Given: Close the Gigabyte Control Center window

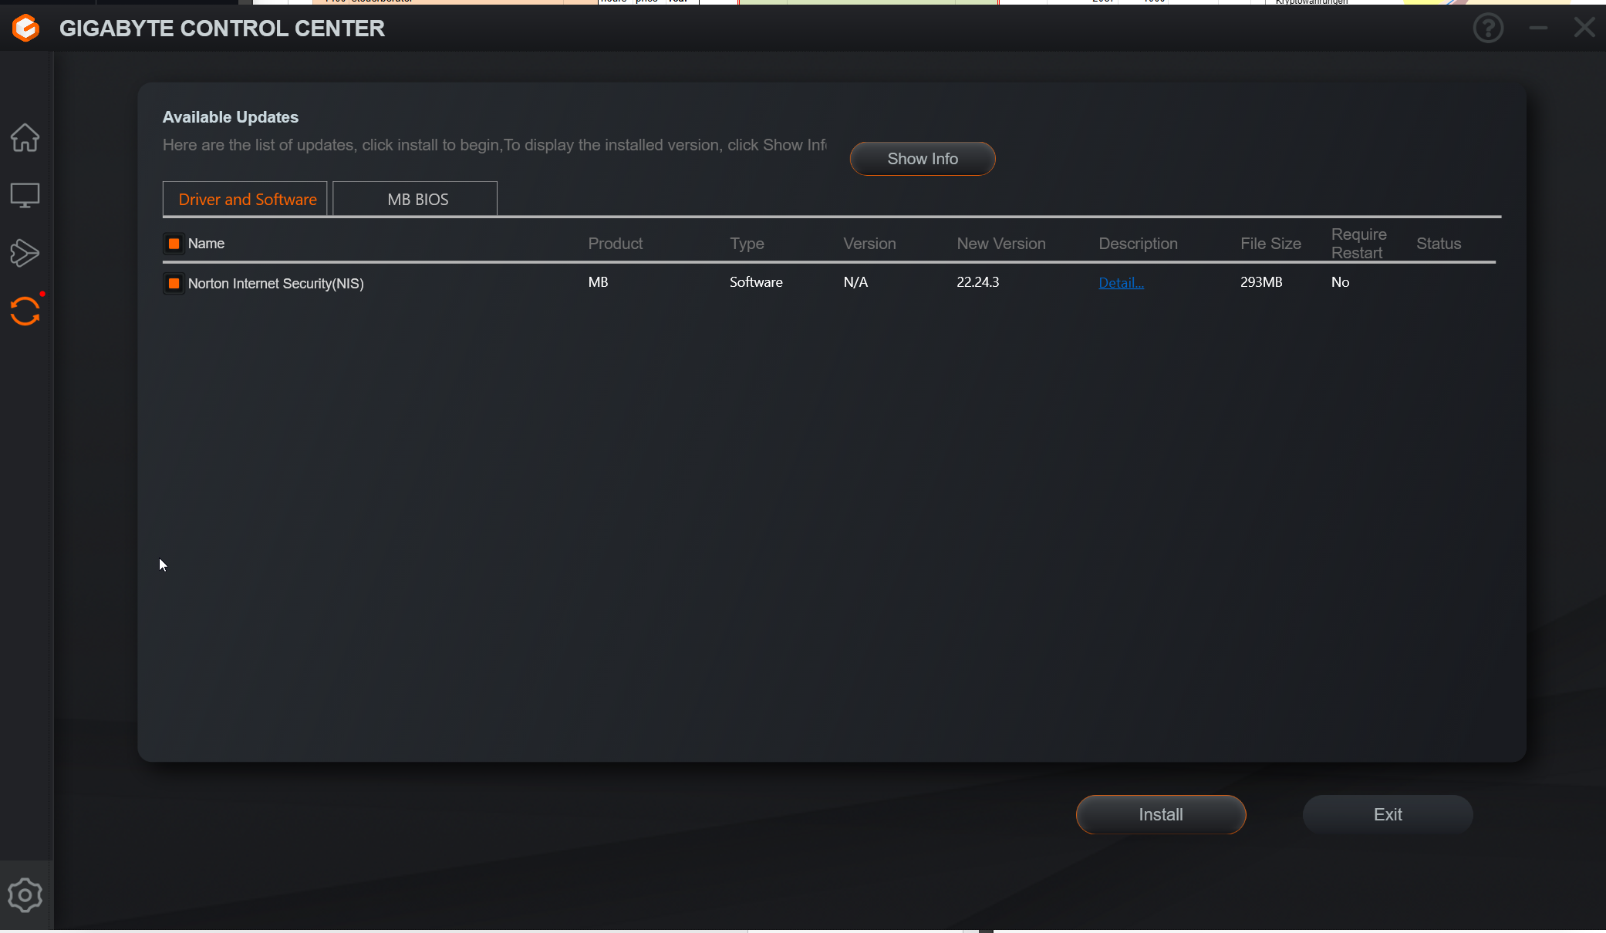Looking at the screenshot, I should 1584,29.
